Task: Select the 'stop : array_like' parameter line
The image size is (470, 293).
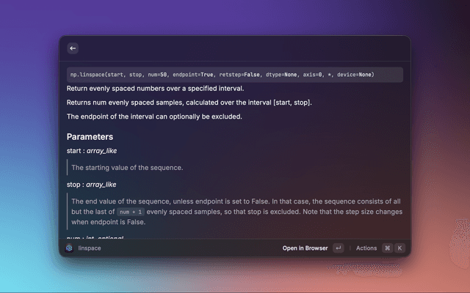Action: [x=92, y=185]
